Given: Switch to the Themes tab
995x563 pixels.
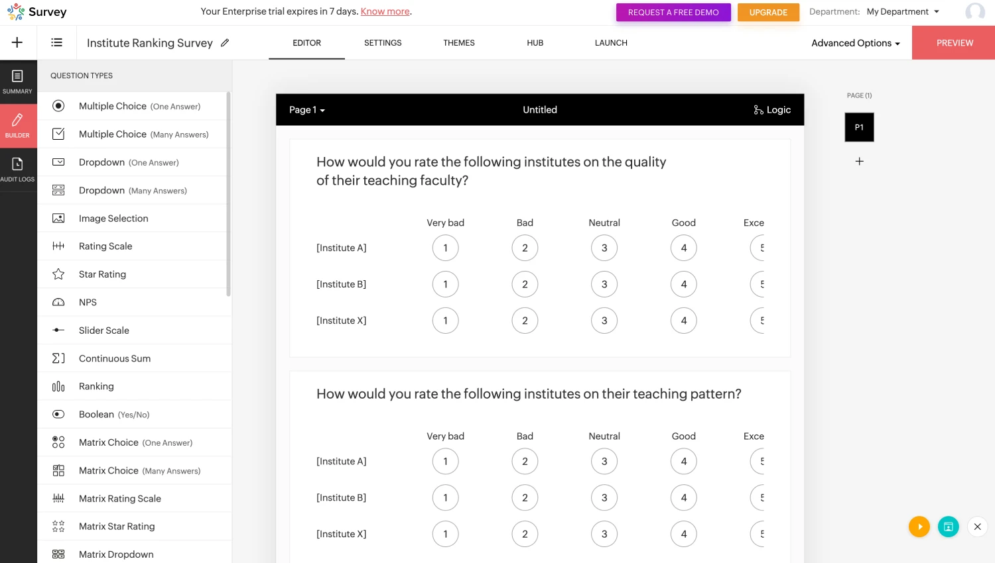Looking at the screenshot, I should click(x=458, y=42).
